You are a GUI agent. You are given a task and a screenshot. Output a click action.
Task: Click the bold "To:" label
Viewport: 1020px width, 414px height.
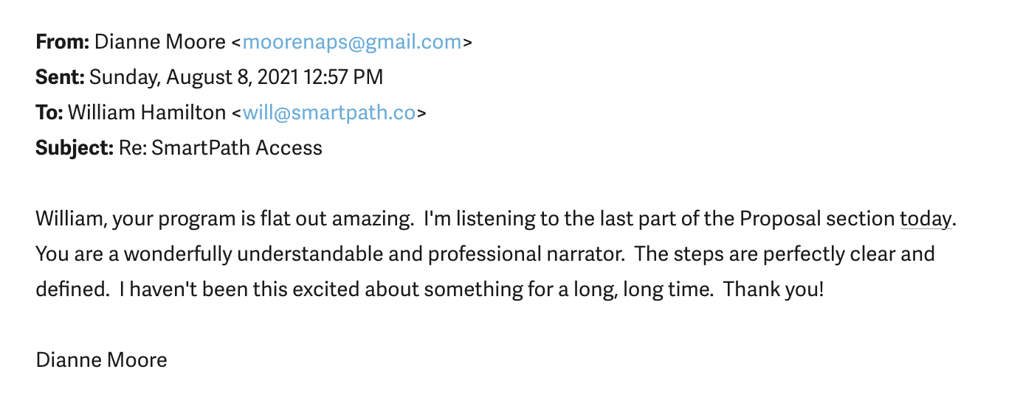pos(49,113)
